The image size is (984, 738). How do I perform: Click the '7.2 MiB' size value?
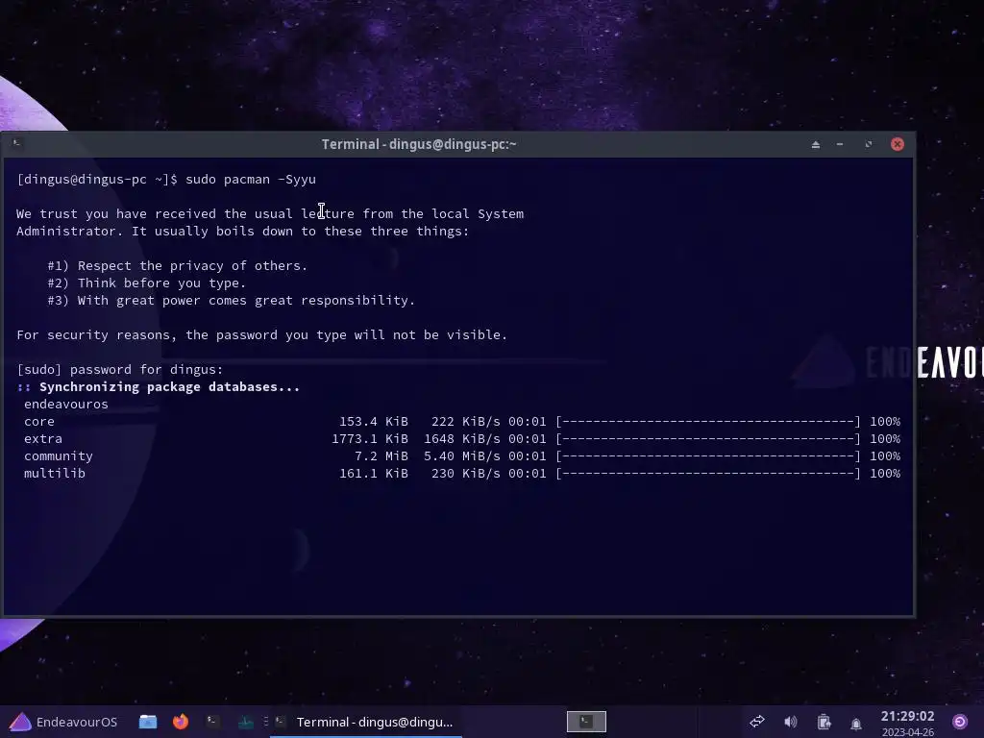click(x=381, y=456)
